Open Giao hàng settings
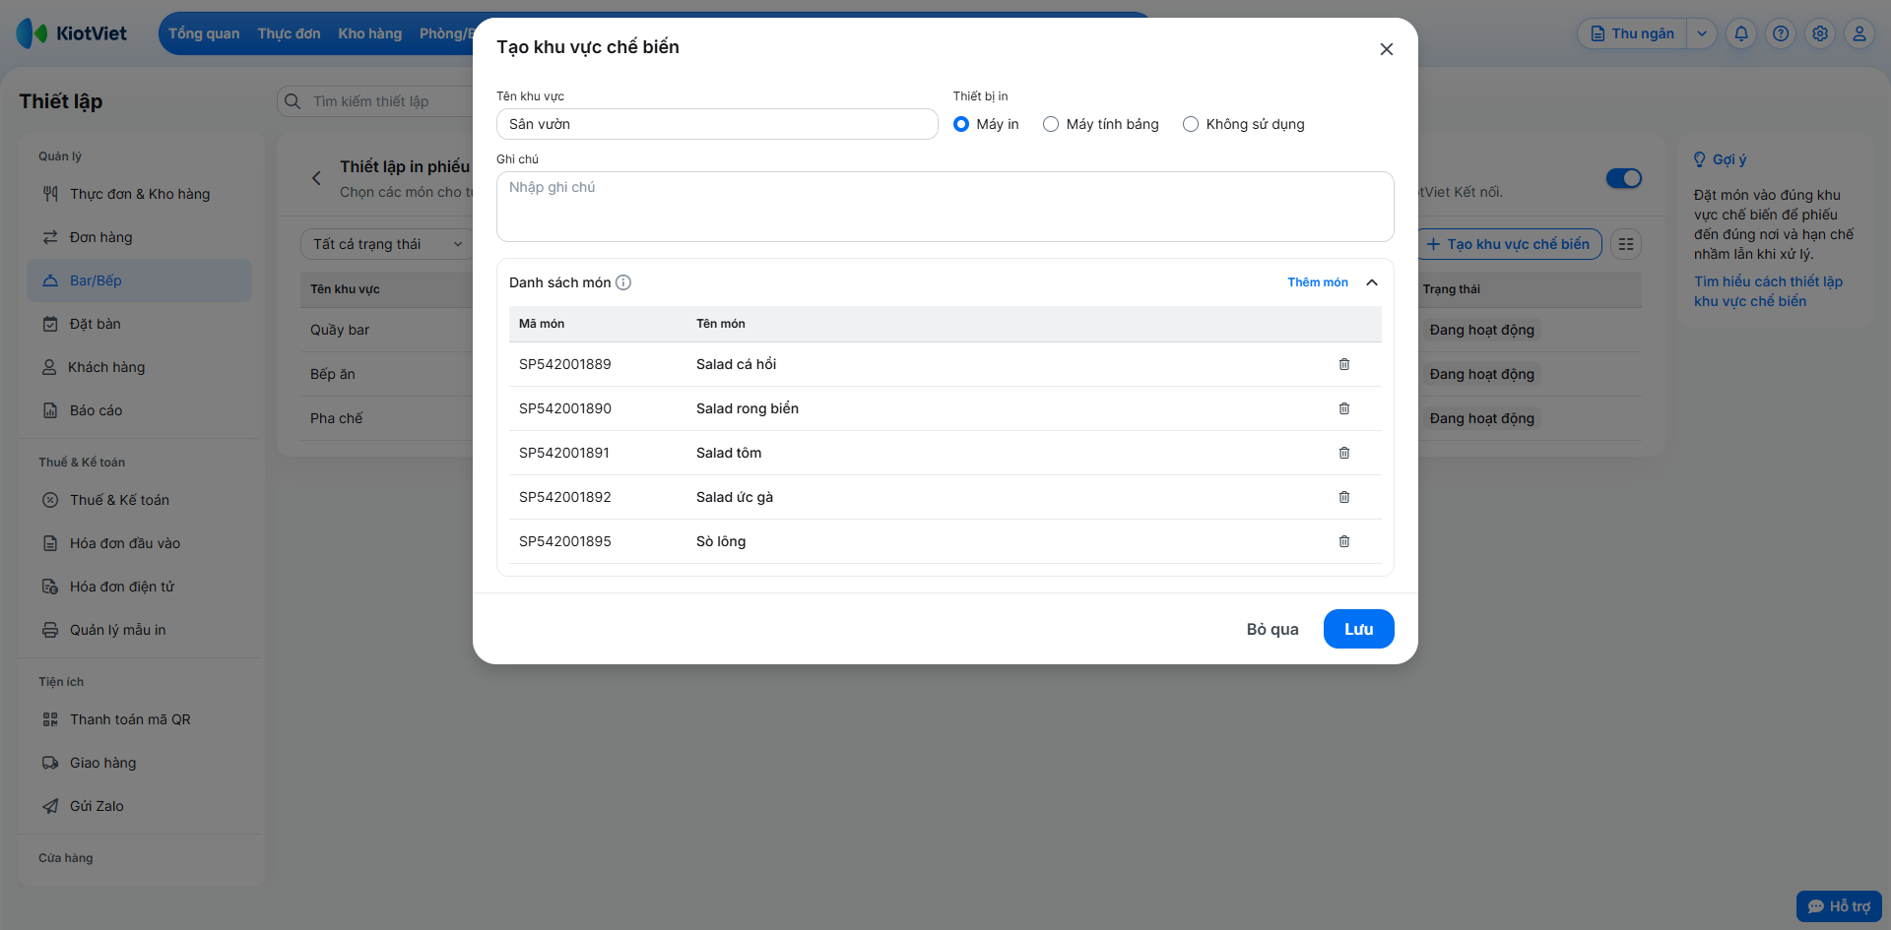The image size is (1891, 930). (140, 763)
